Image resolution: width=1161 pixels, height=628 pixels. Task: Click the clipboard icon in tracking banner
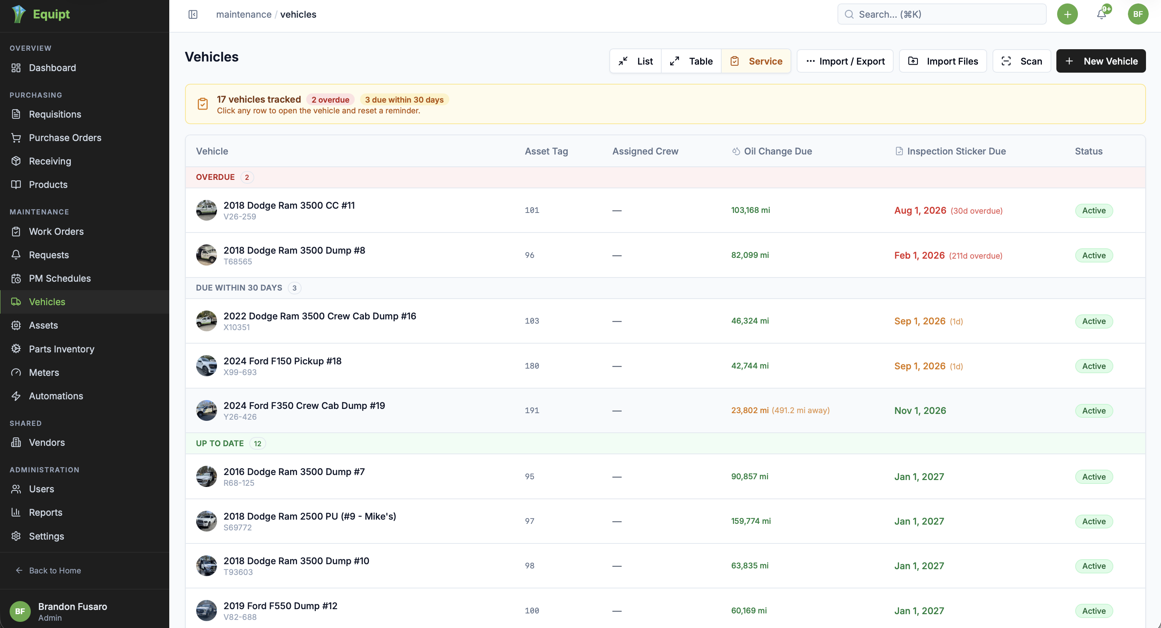pos(203,104)
